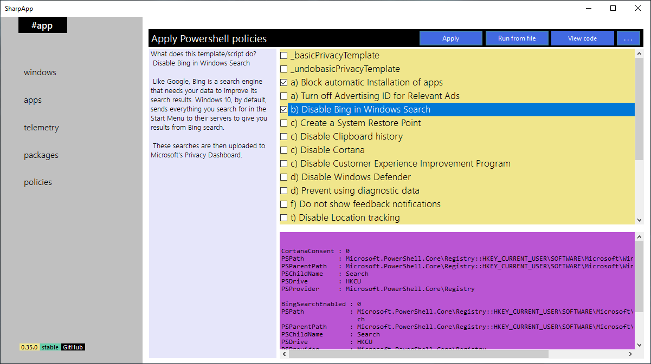Image resolution: width=651 pixels, height=364 pixels.
Task: Click output pane scroll-up arrow
Action: pyautogui.click(x=639, y=237)
